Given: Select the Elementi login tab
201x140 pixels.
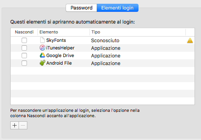Looking at the screenshot, I should 118,8.
